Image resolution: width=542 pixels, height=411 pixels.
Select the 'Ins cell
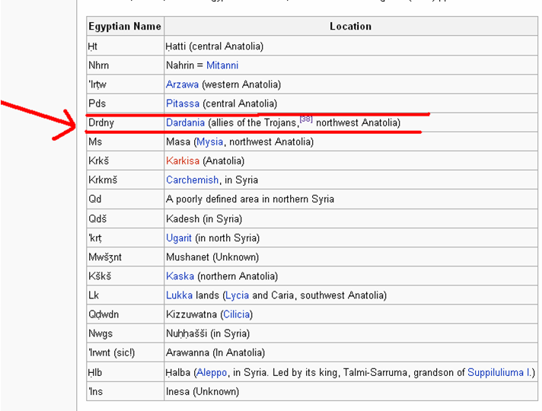[125, 391]
